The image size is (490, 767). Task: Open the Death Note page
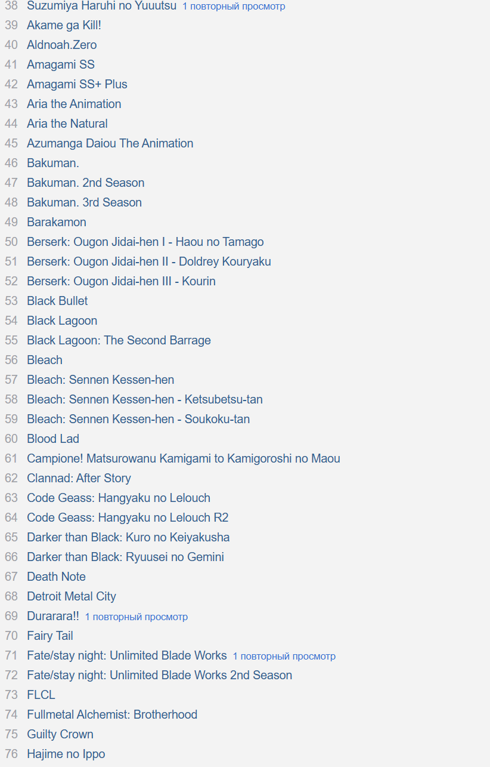click(56, 577)
